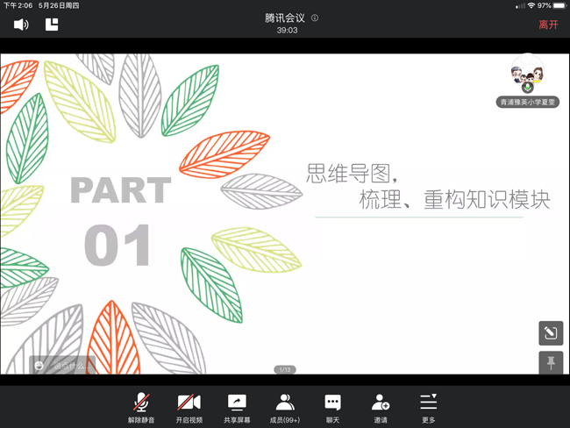Open the 成员 members list
The image size is (570, 428).
click(284, 407)
